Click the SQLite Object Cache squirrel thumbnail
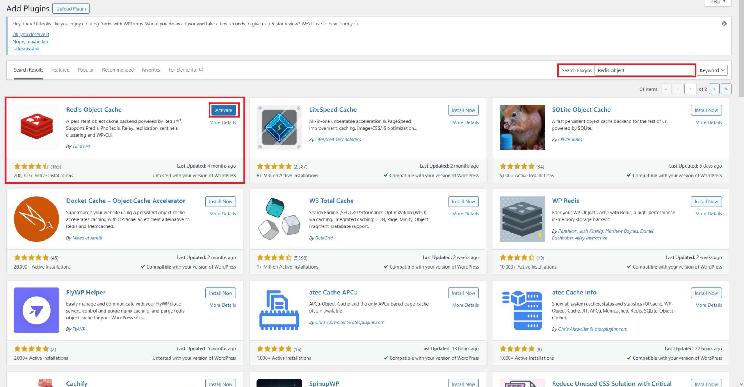 pos(522,127)
